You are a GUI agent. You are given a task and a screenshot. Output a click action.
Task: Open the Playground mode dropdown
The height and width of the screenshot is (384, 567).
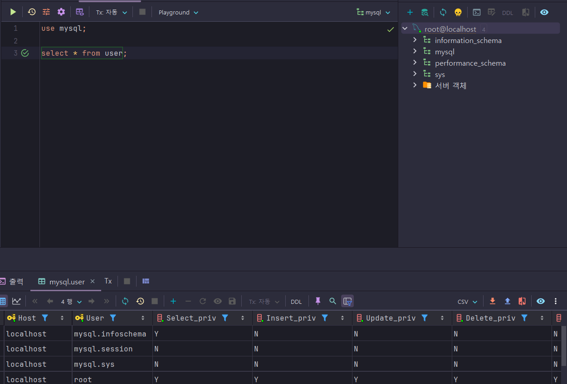tap(178, 13)
